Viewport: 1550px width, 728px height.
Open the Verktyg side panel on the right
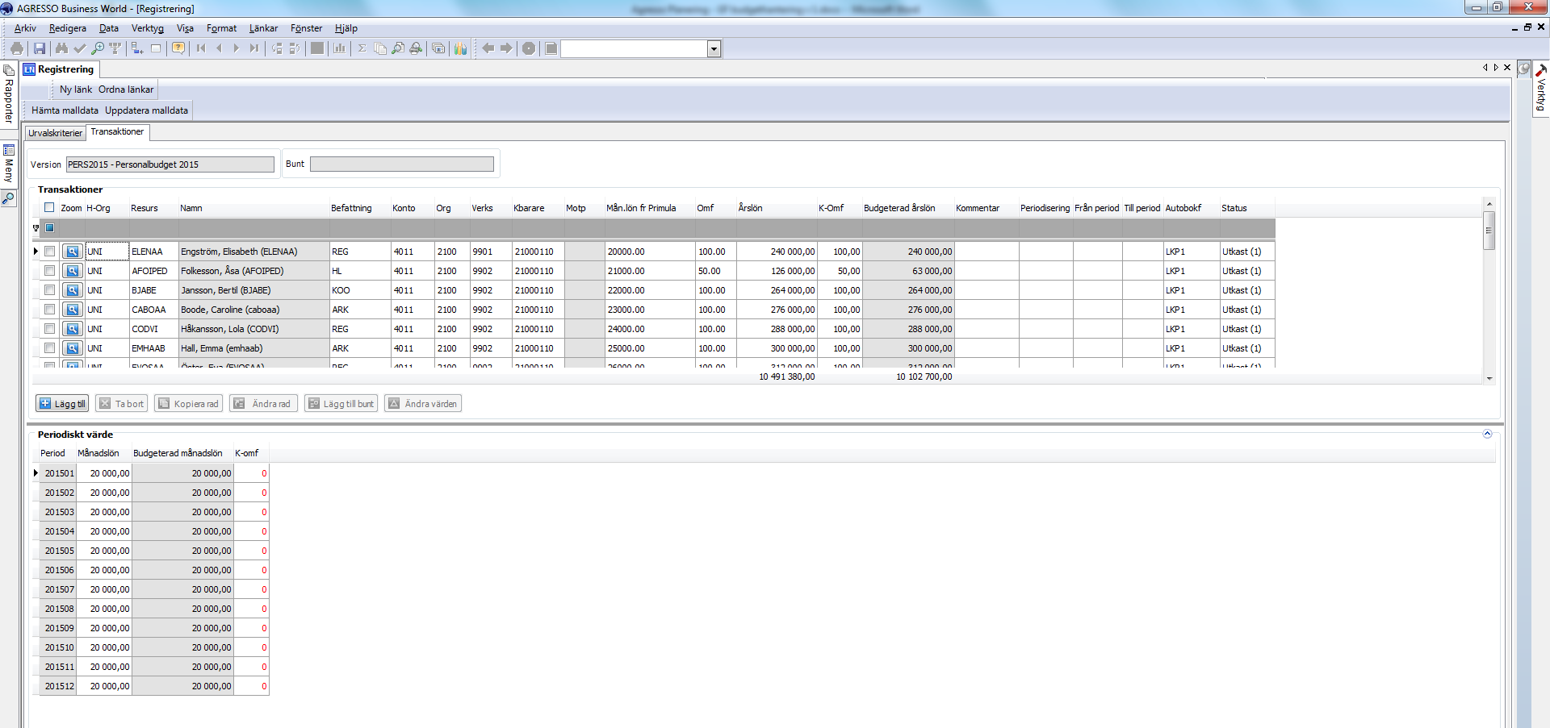coord(1541,90)
